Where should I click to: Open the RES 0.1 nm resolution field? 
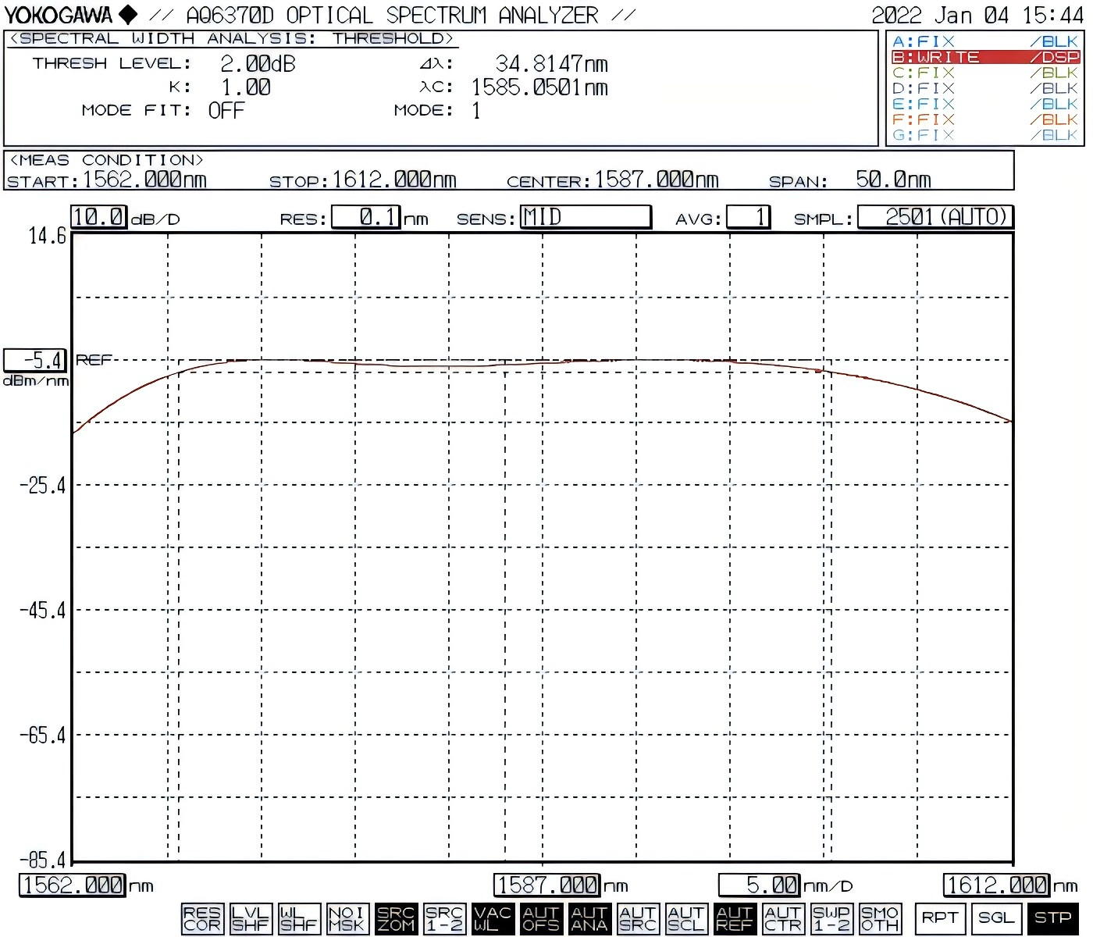(366, 217)
